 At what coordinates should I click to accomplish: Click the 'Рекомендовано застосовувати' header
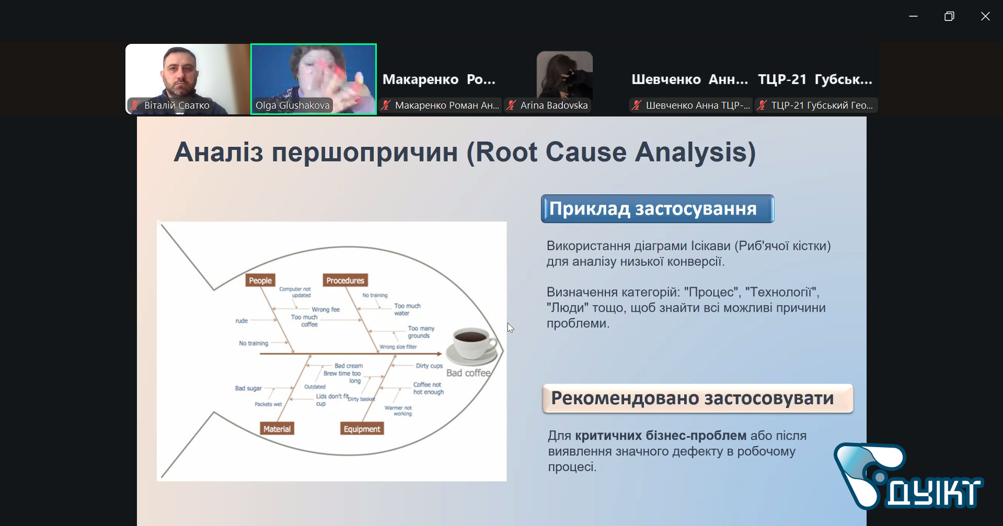click(697, 399)
